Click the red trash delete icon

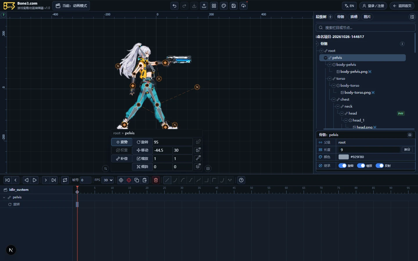click(156, 180)
